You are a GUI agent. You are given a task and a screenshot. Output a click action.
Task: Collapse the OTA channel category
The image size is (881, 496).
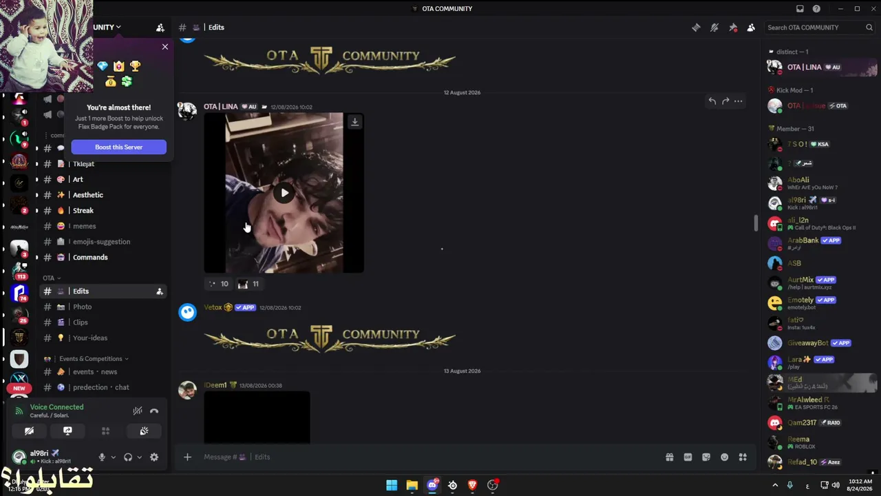point(52,278)
